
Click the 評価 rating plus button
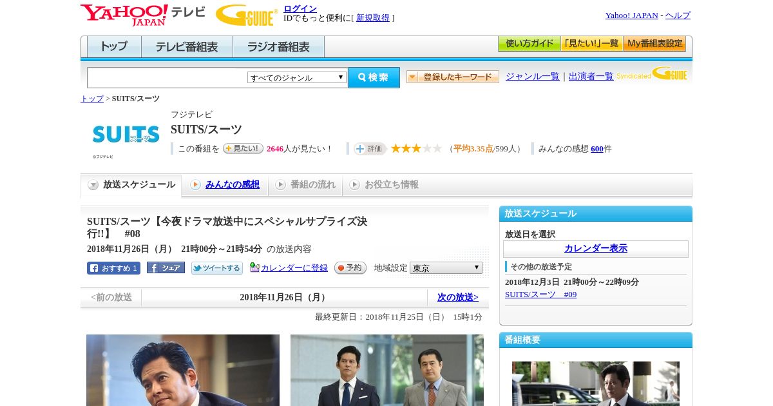pos(370,149)
